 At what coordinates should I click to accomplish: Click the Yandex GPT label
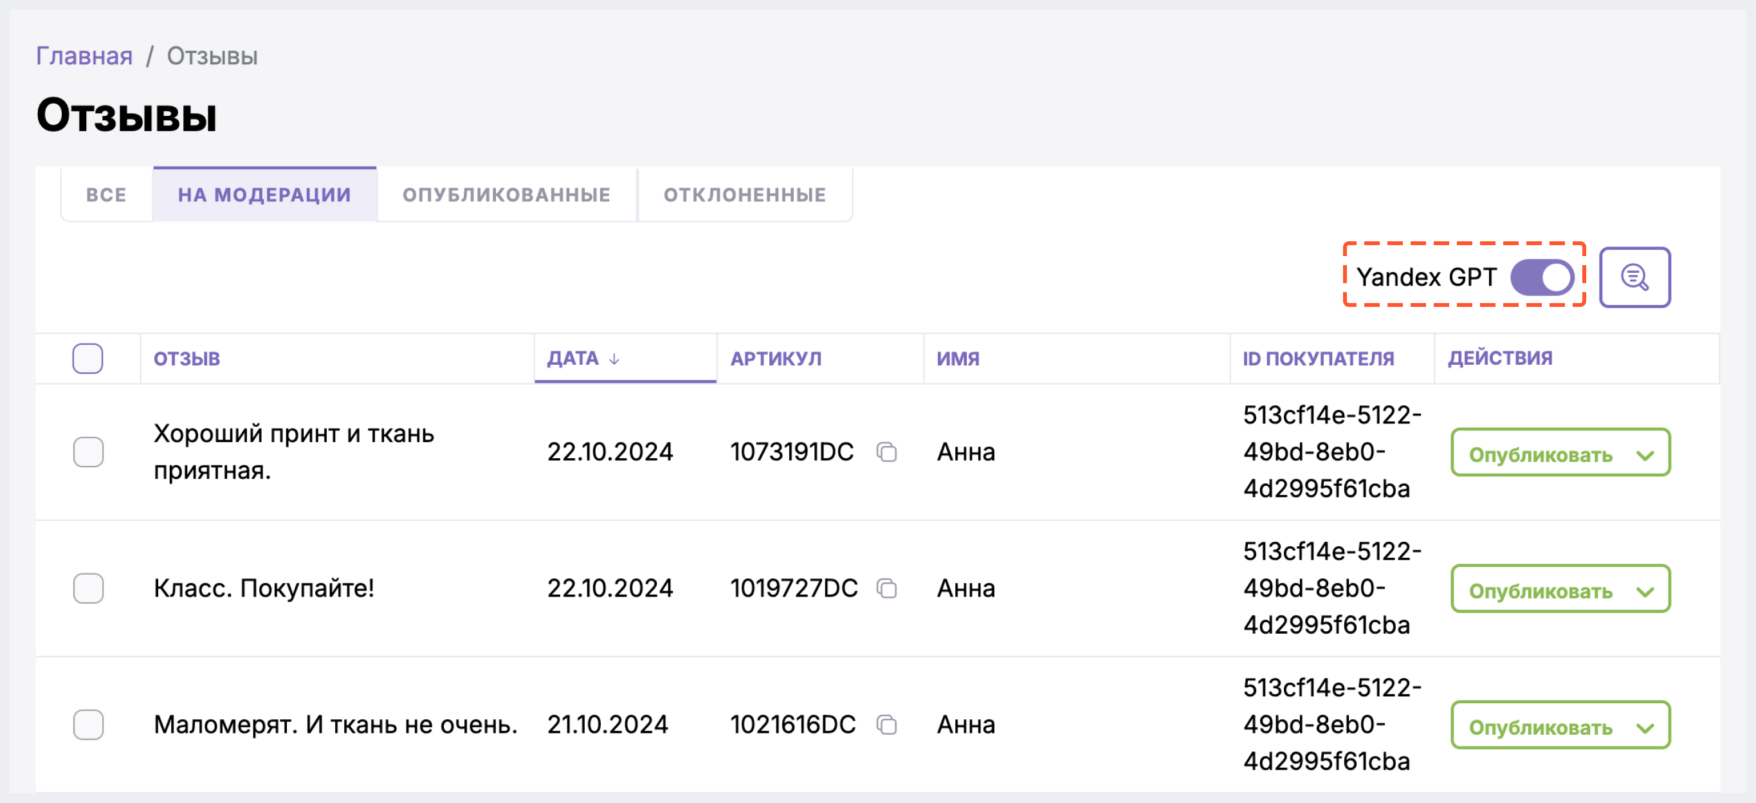(x=1426, y=277)
